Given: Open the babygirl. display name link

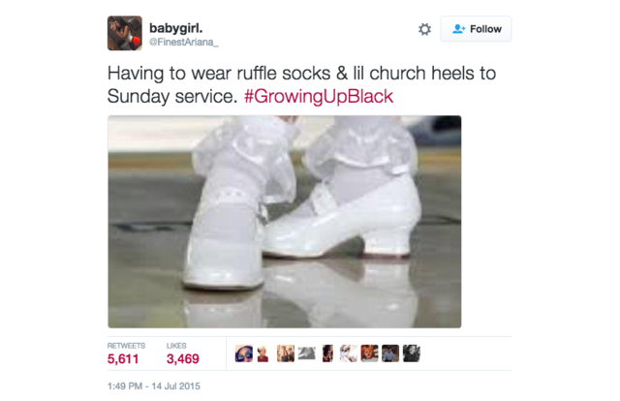Looking at the screenshot, I should [176, 28].
